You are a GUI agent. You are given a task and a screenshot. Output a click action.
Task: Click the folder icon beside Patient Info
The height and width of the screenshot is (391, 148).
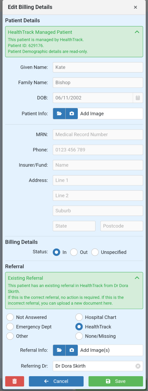pyautogui.click(x=59, y=114)
